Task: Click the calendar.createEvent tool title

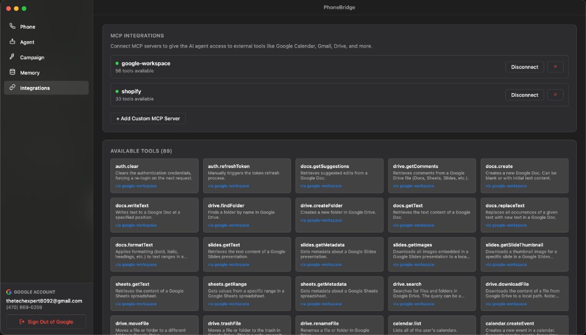Action: tap(510, 324)
